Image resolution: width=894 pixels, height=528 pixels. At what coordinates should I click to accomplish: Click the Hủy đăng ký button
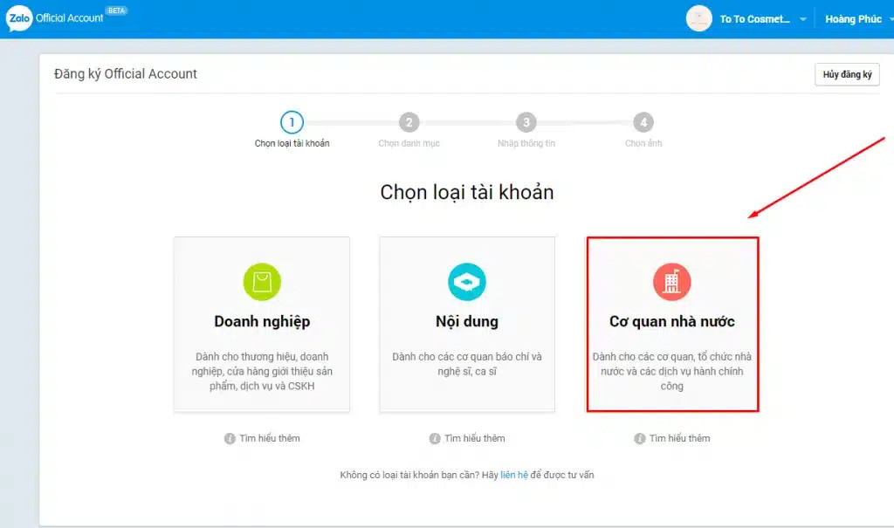846,75
